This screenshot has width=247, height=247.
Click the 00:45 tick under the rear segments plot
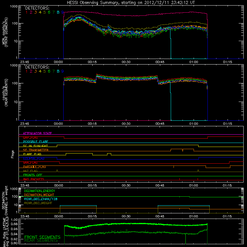(160, 124)
